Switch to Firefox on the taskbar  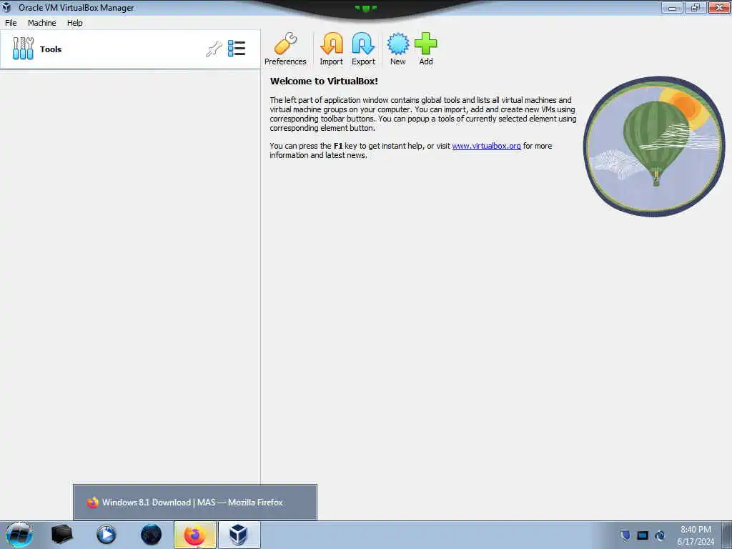[194, 535]
